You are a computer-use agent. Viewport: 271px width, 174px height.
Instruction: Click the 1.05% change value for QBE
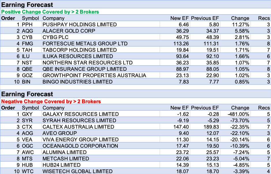click(242, 69)
